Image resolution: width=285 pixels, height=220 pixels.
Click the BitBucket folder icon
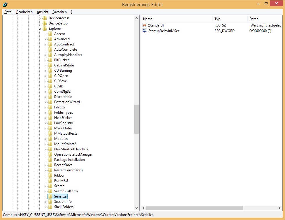(50, 60)
